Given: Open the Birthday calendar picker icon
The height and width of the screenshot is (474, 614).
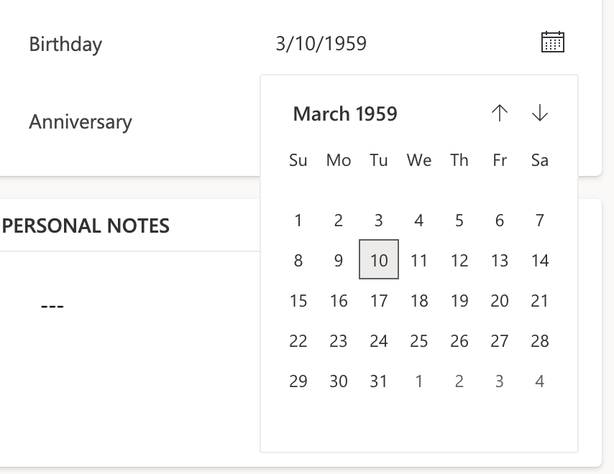Looking at the screenshot, I should point(552,42).
